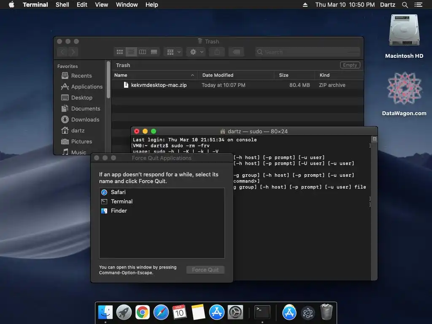Sort by Date Modified column
This screenshot has height=324, width=432.
[x=236, y=75]
